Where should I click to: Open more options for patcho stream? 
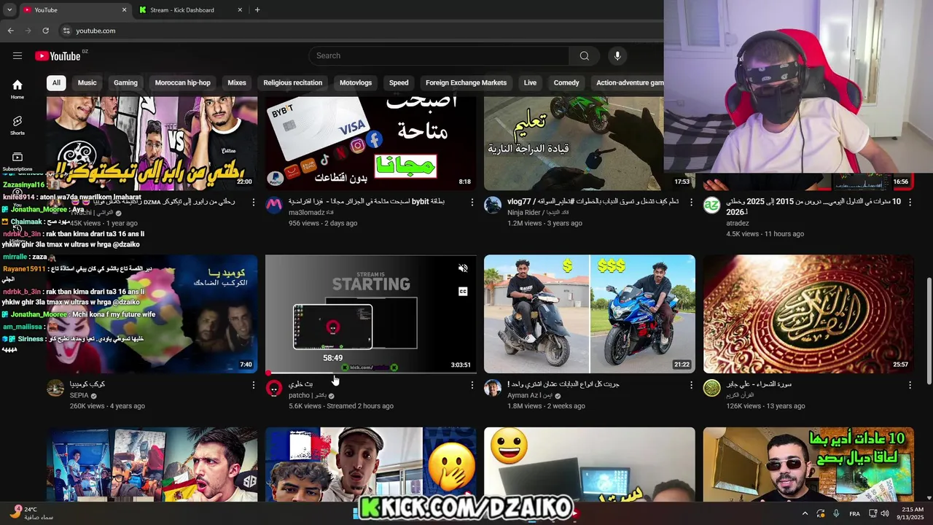[472, 385]
